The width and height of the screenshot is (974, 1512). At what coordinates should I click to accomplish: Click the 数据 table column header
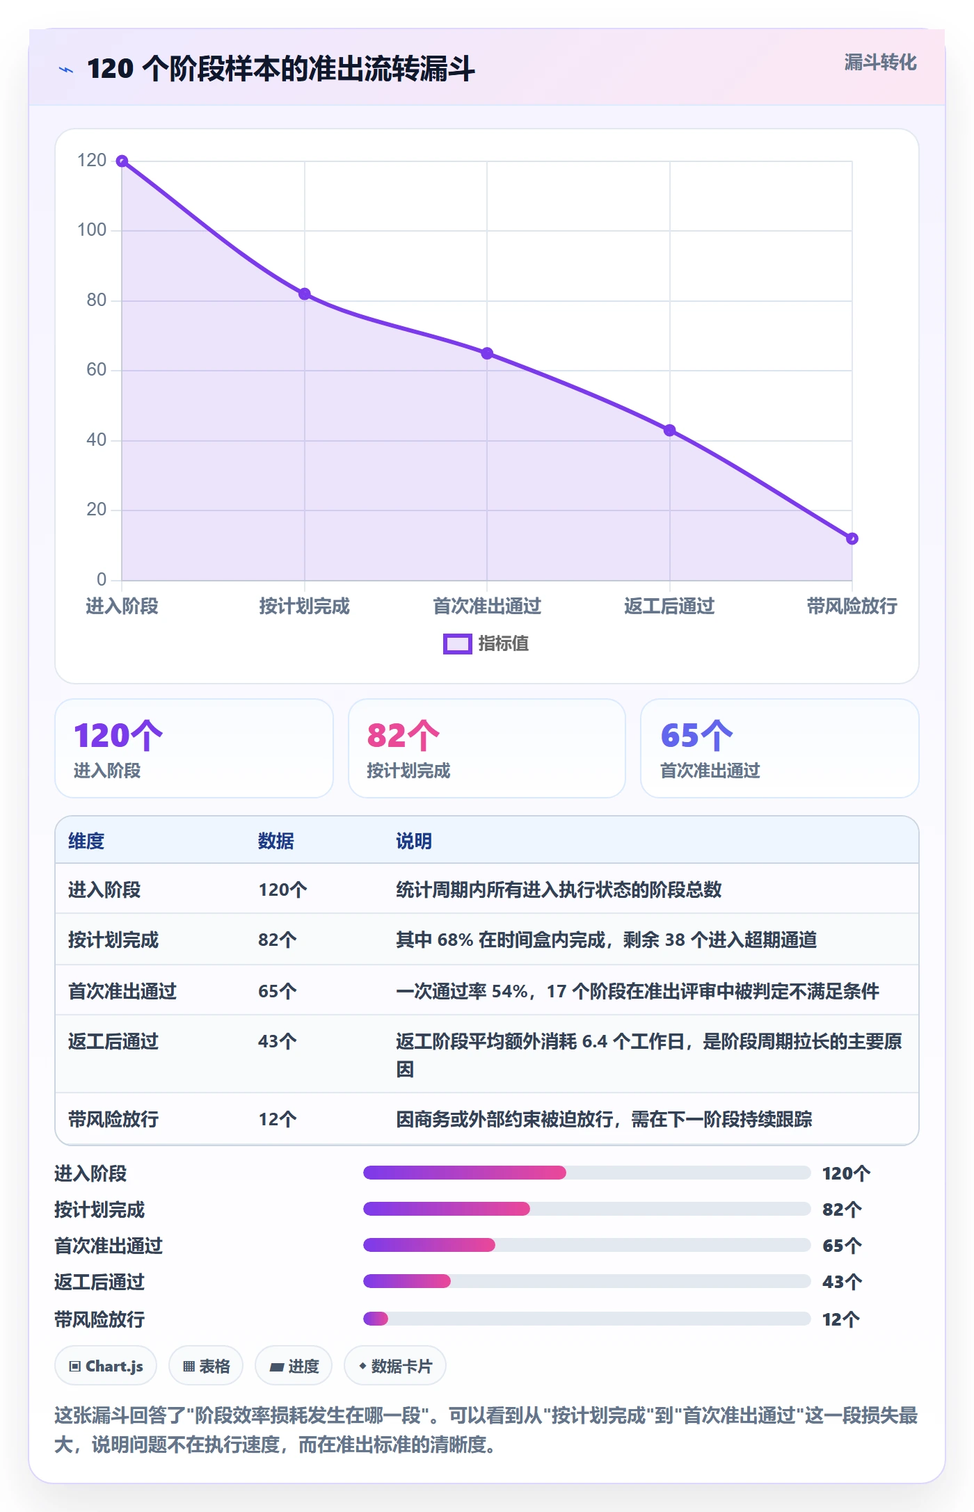pyautogui.click(x=276, y=841)
